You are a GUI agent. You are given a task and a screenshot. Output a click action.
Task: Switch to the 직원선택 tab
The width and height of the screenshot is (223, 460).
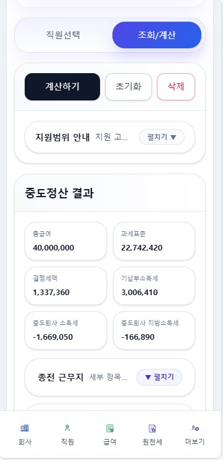63,35
